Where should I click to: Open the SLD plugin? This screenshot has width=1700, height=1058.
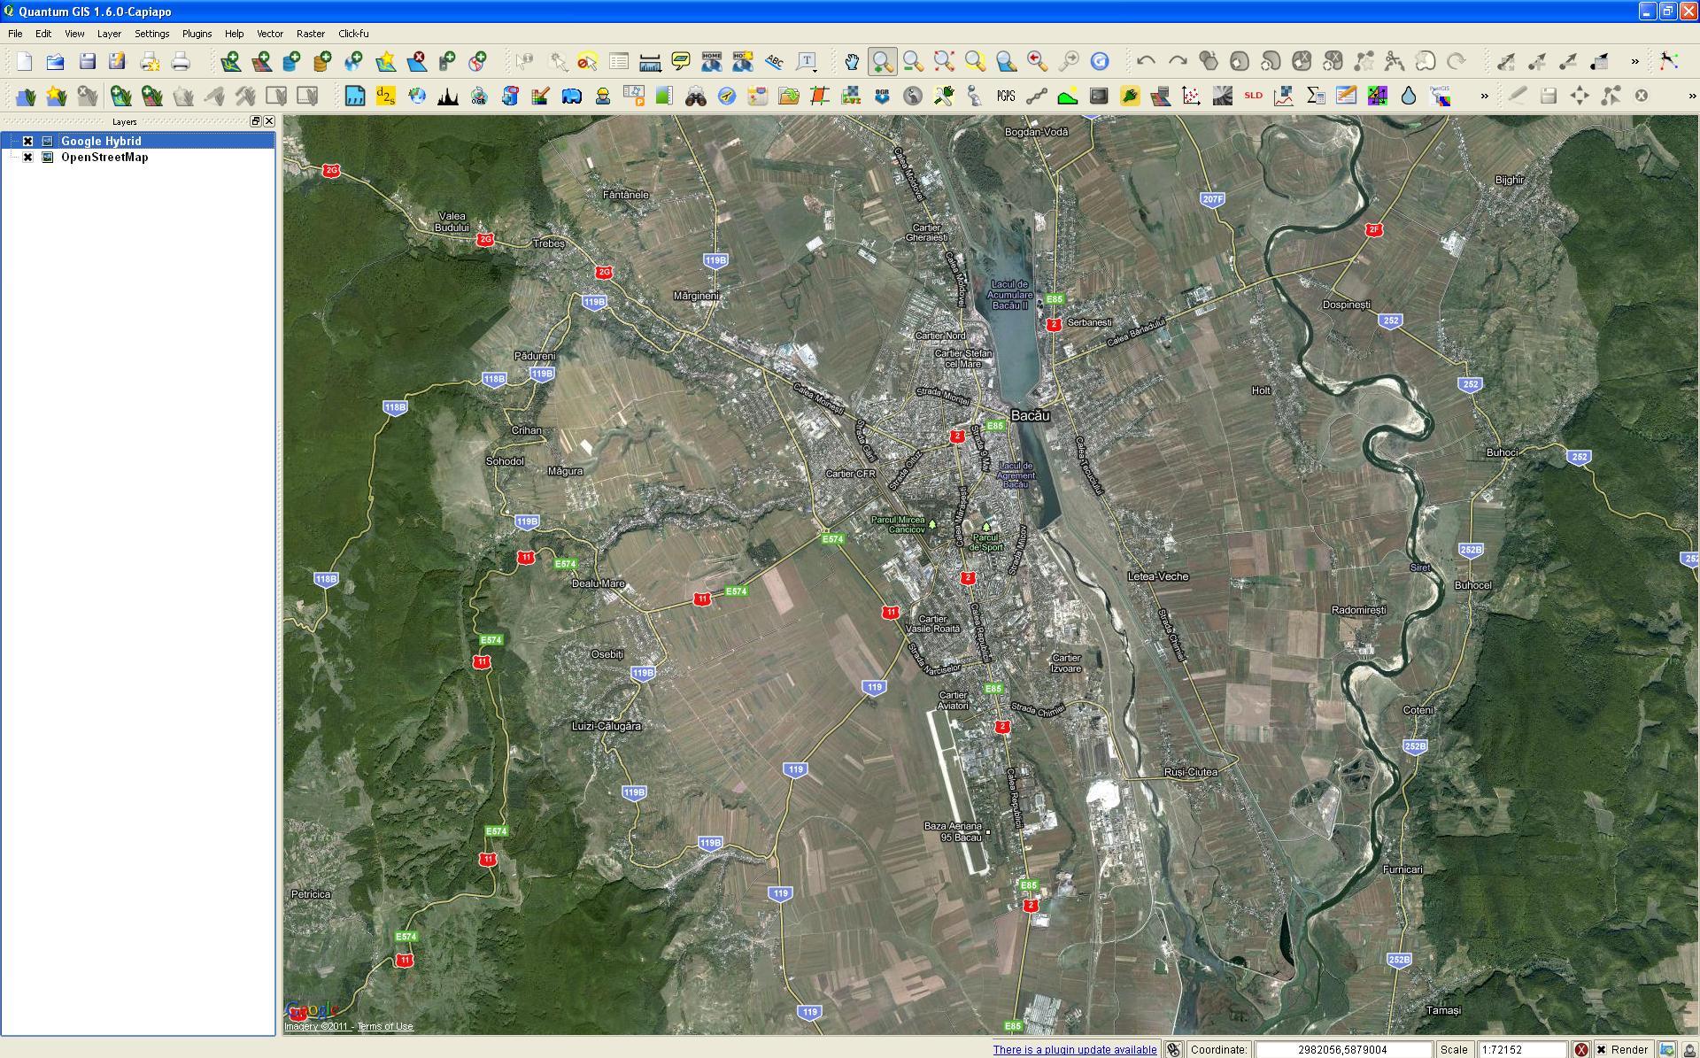pyautogui.click(x=1253, y=96)
